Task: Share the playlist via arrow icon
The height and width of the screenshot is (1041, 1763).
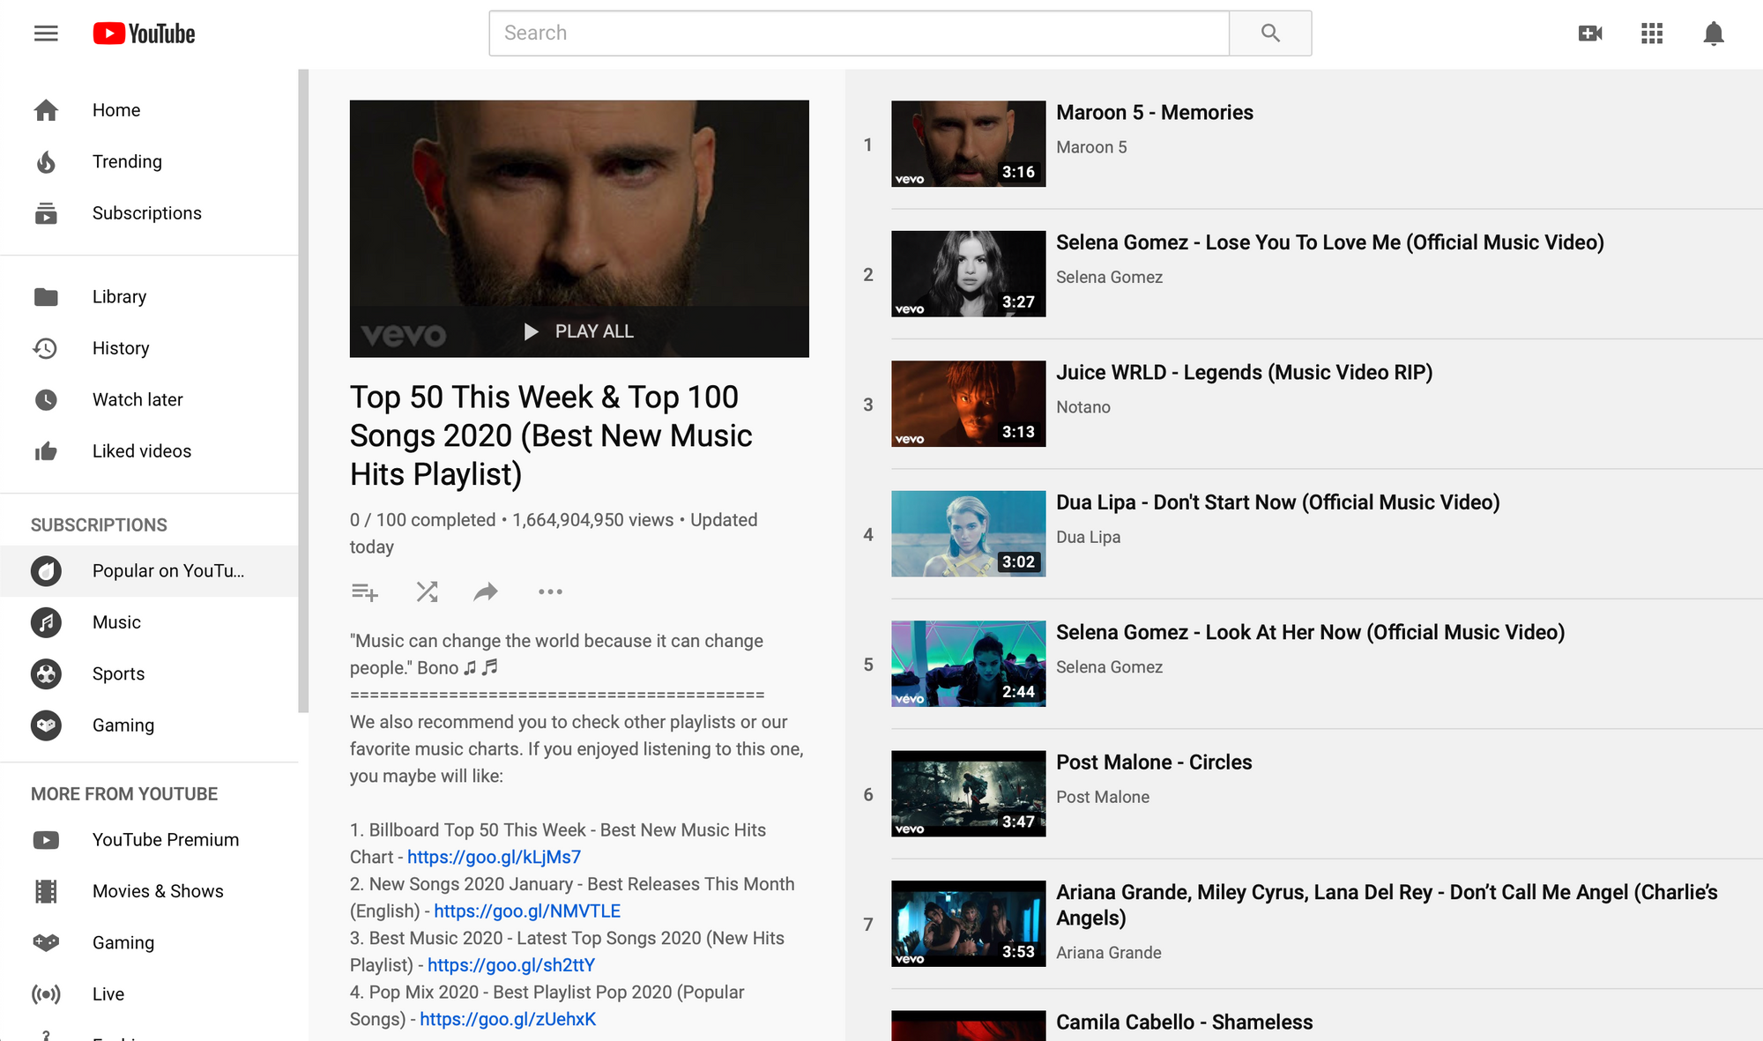Action: point(486,592)
